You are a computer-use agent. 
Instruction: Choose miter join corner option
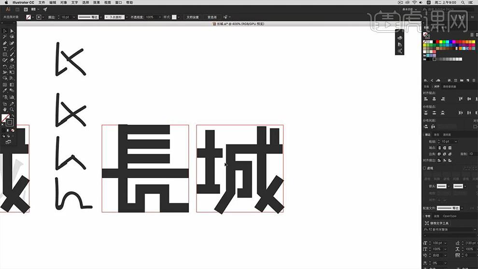point(439,154)
